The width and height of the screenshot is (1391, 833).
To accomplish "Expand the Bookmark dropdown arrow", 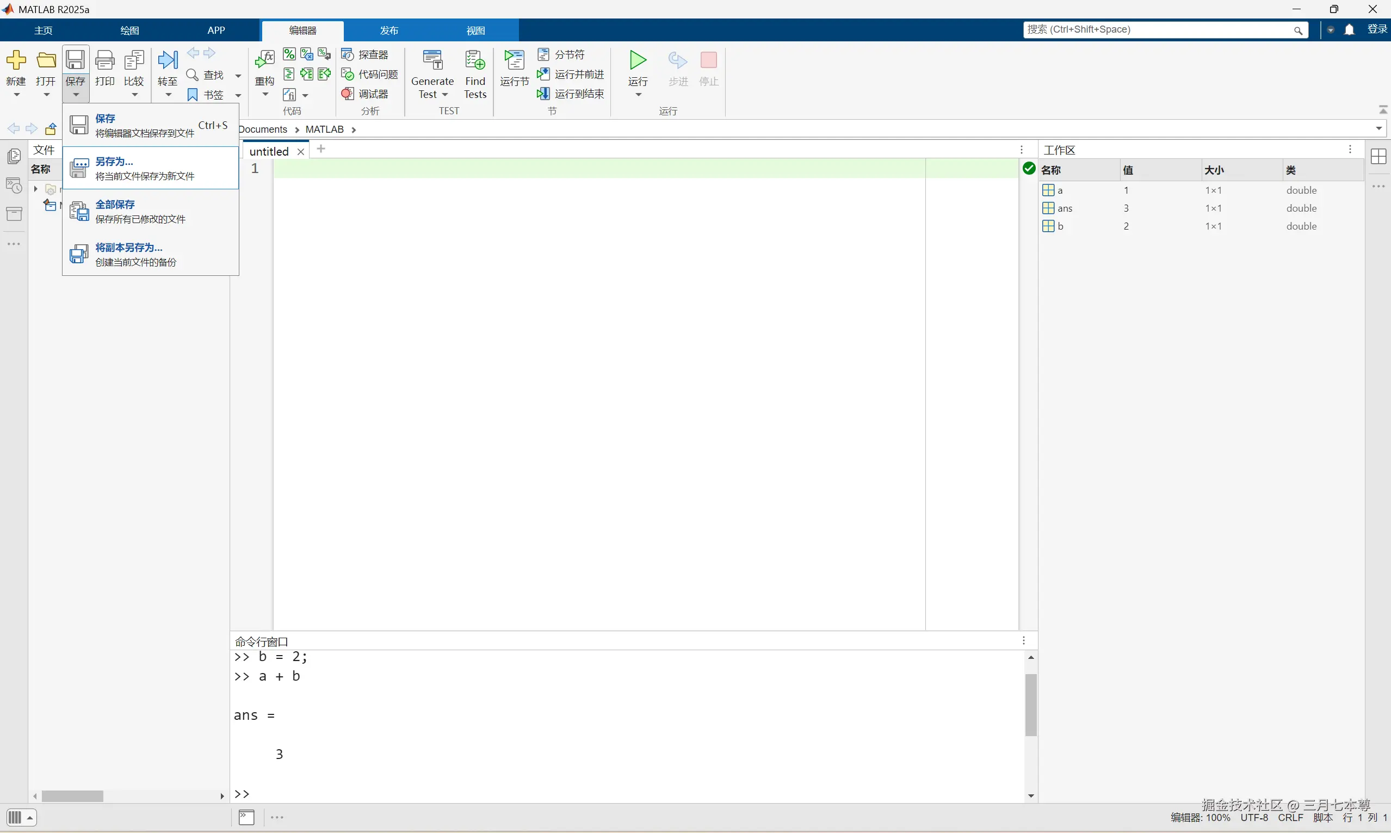I will [x=238, y=95].
